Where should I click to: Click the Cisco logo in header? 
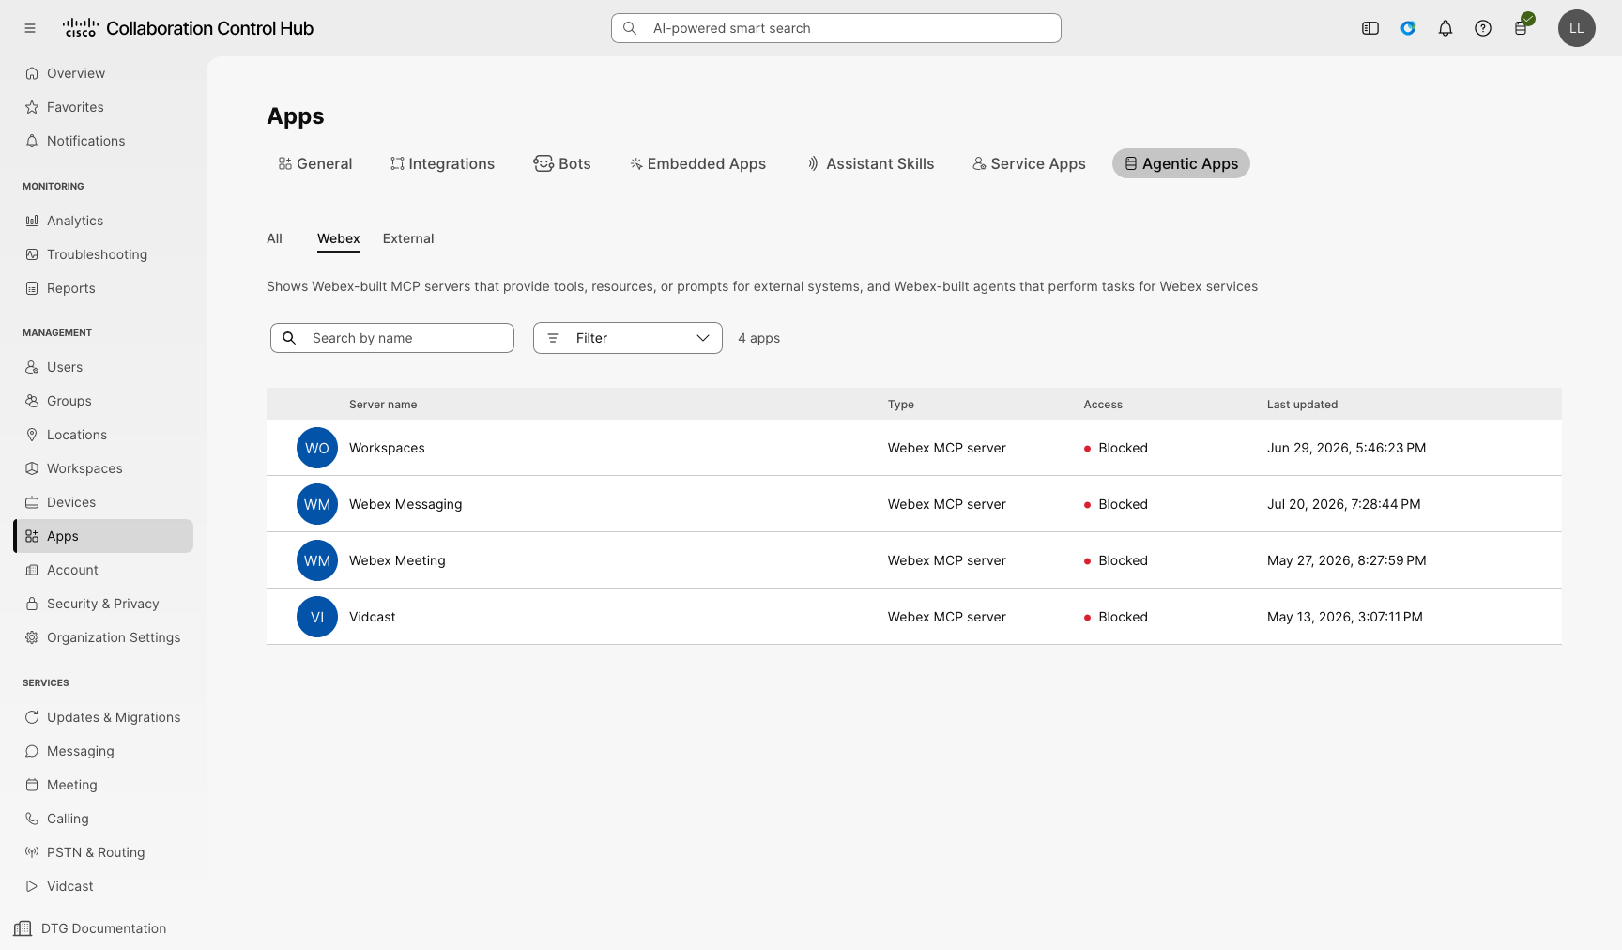(x=81, y=28)
